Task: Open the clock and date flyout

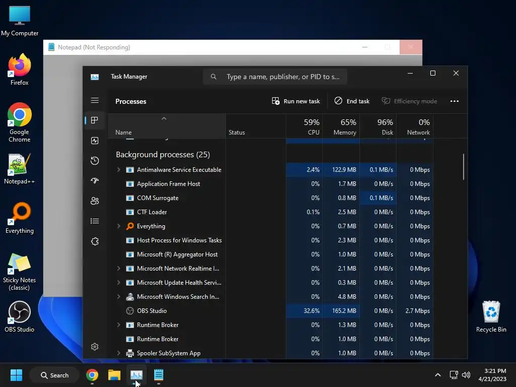Action: point(492,375)
